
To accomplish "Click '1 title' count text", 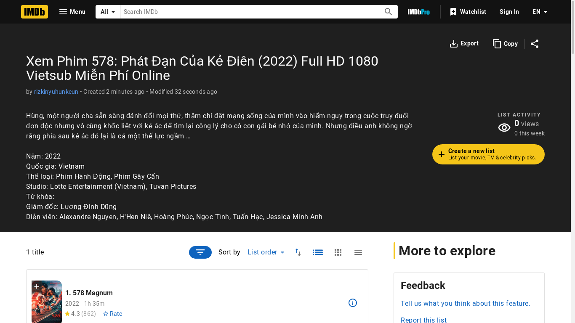I will [x=35, y=252].
